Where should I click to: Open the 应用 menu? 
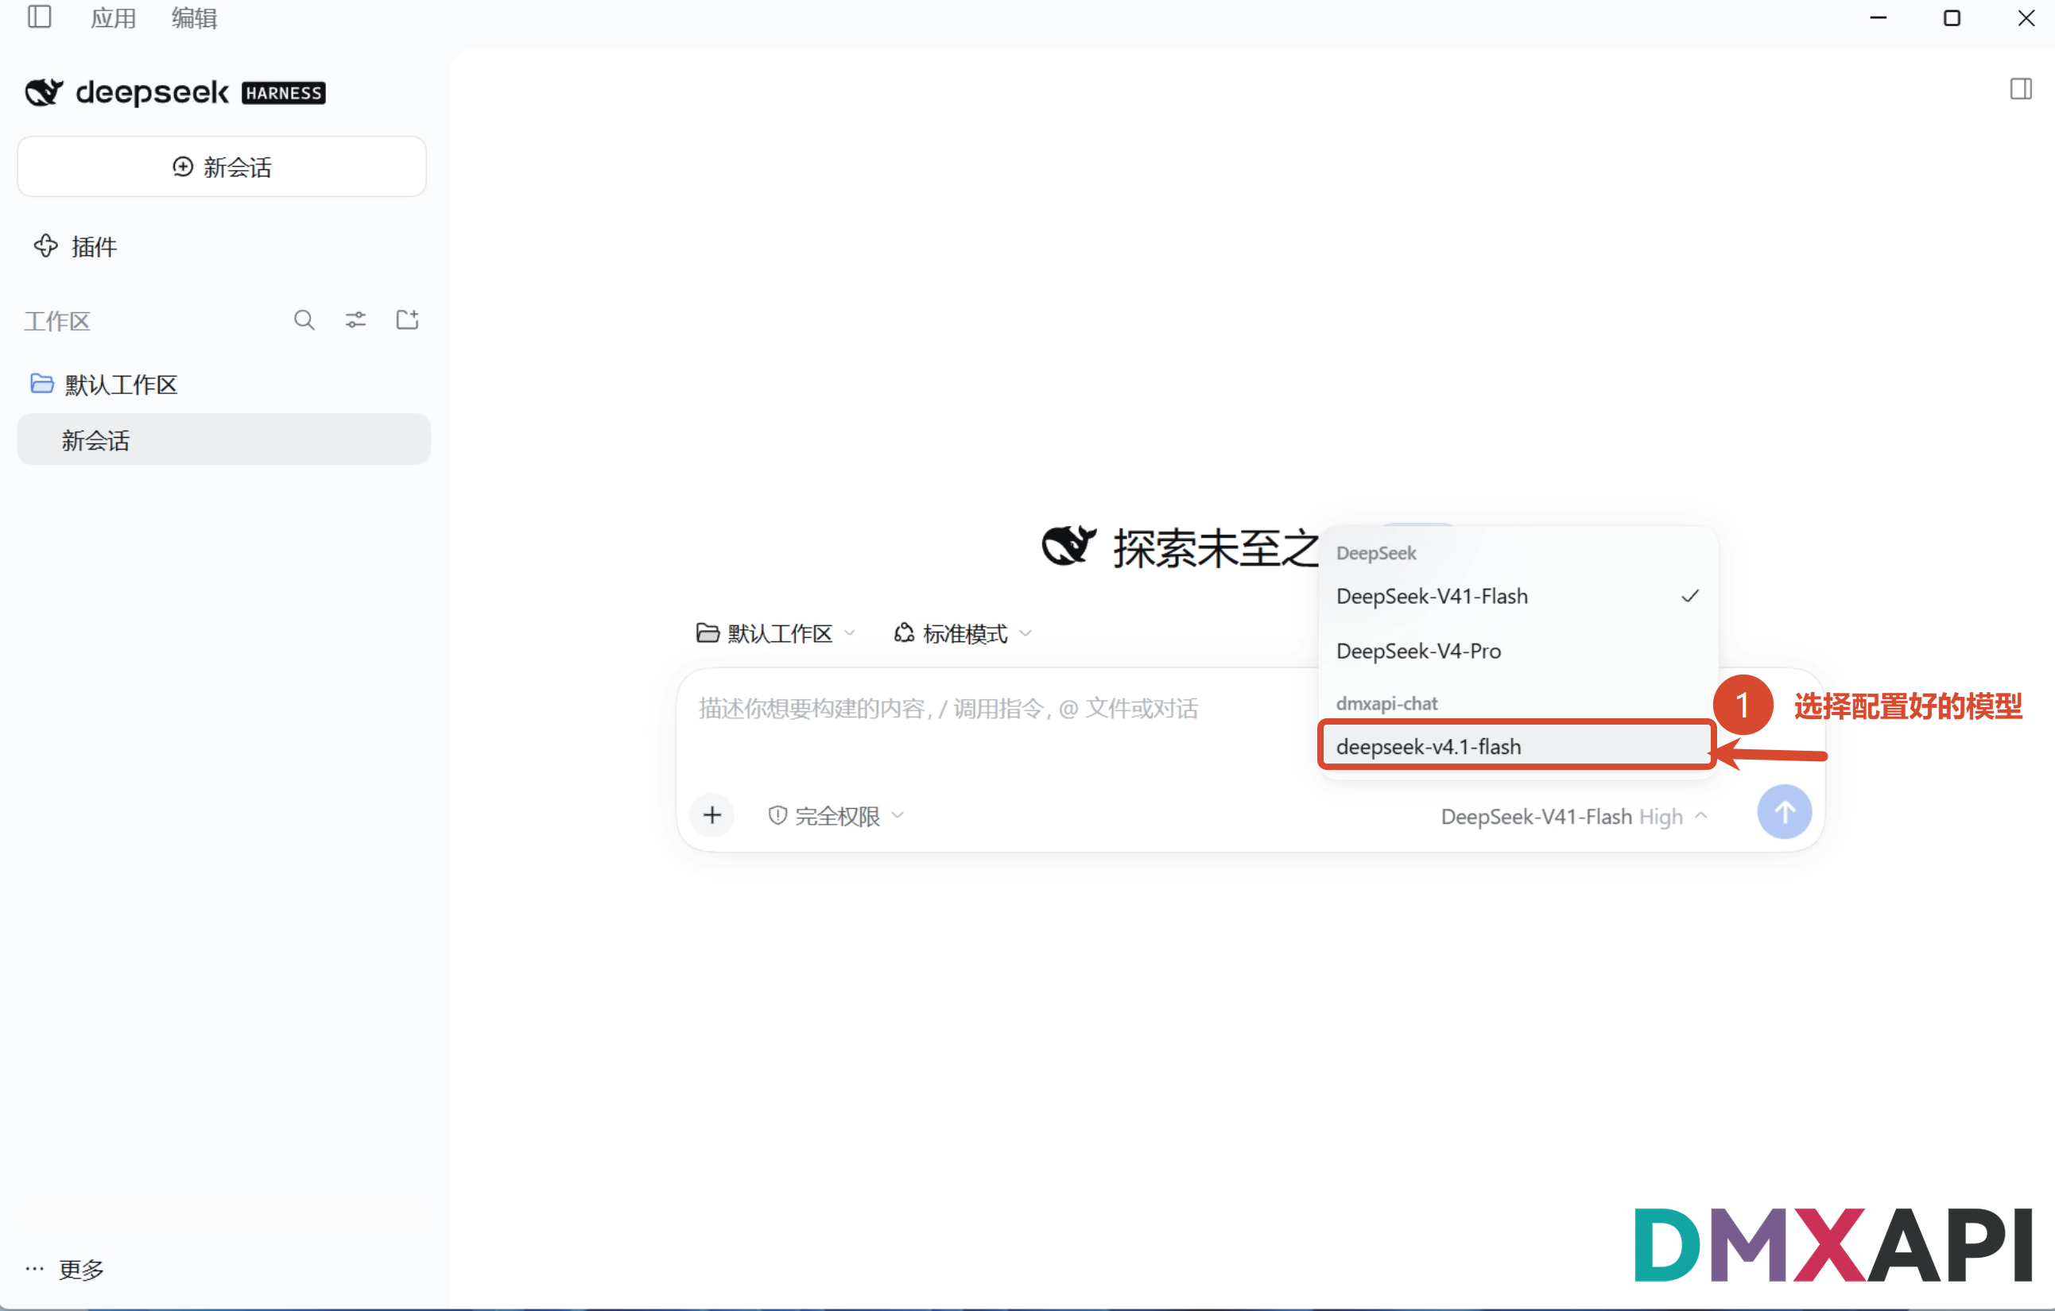click(114, 18)
